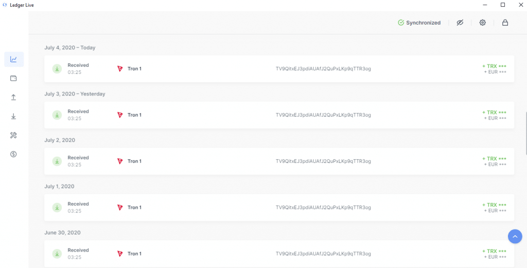Click the Ledger Live logo in title bar

(4, 5)
